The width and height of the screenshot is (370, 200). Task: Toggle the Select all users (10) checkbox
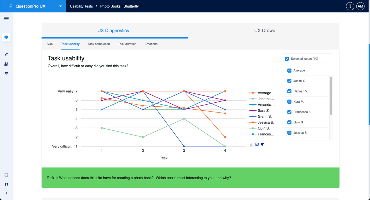[x=287, y=59]
